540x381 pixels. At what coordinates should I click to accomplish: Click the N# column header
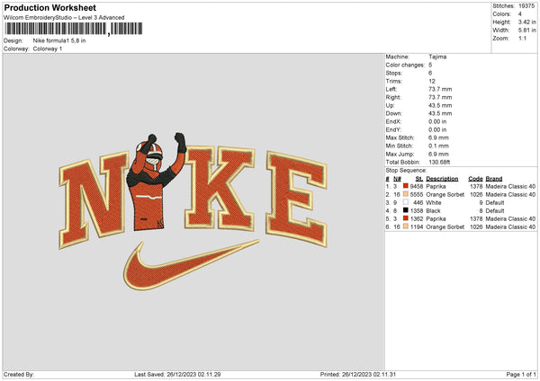click(x=397, y=179)
